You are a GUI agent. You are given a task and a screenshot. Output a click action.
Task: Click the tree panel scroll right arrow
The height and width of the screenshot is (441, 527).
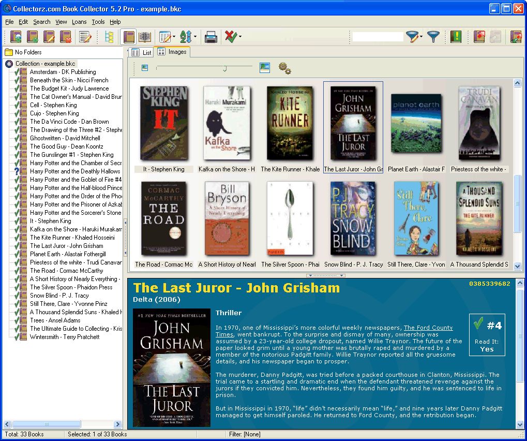click(x=117, y=424)
